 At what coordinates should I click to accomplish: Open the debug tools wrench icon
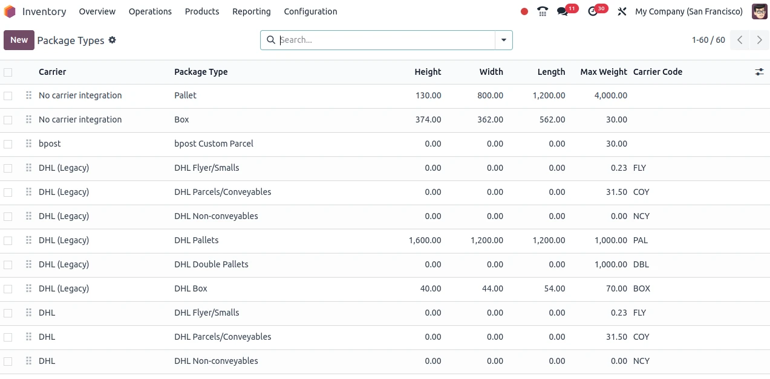click(x=622, y=11)
